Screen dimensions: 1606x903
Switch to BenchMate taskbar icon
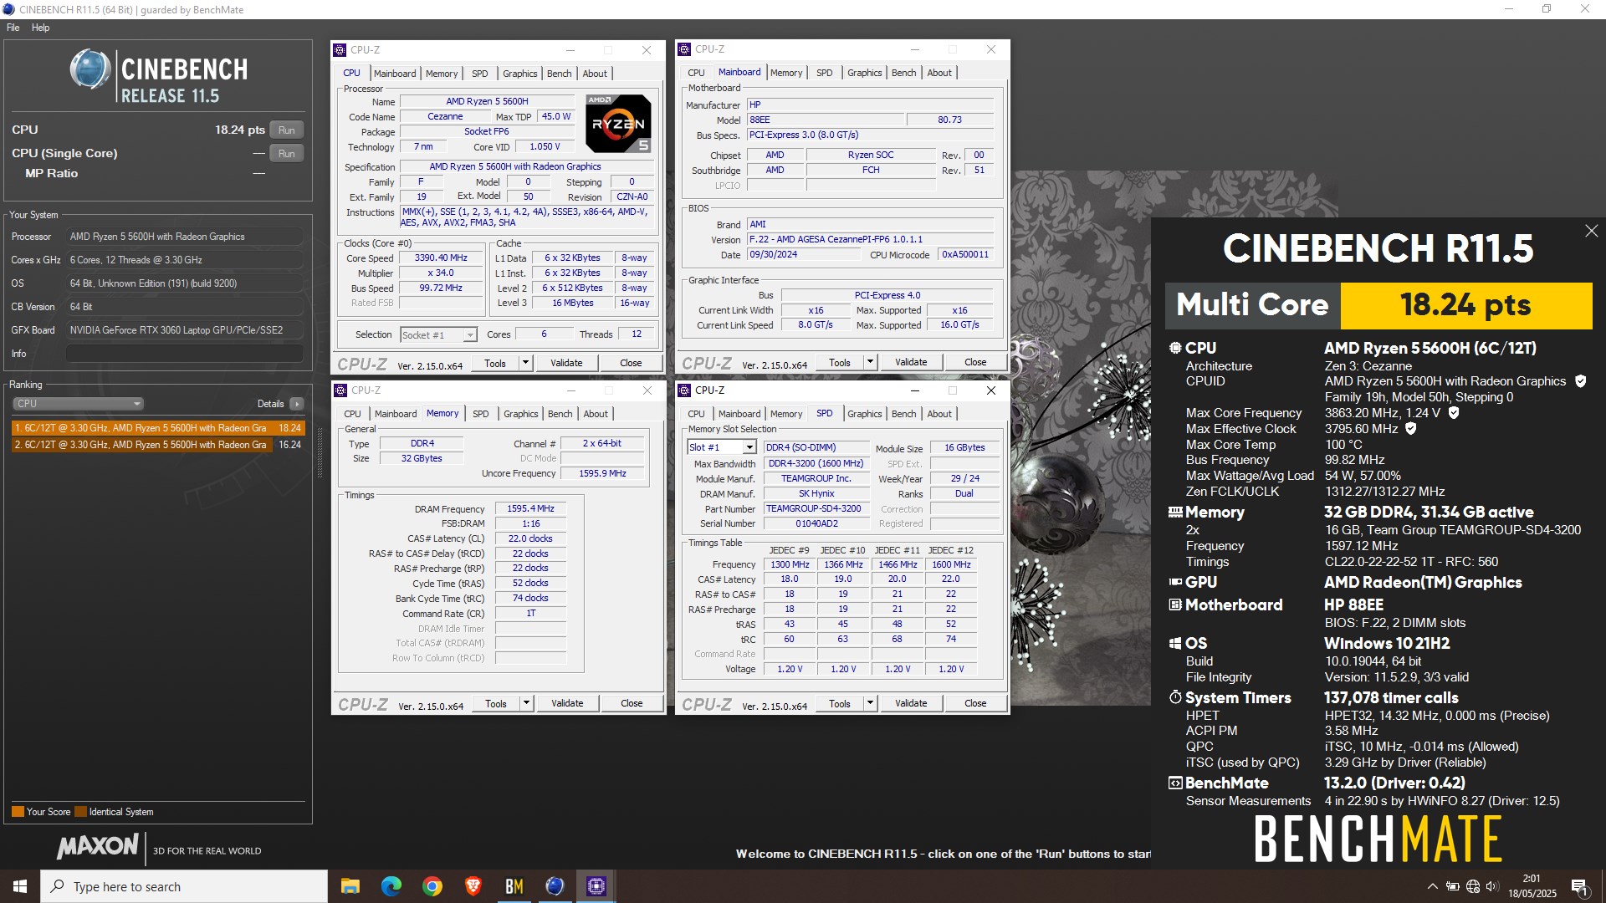point(514,886)
